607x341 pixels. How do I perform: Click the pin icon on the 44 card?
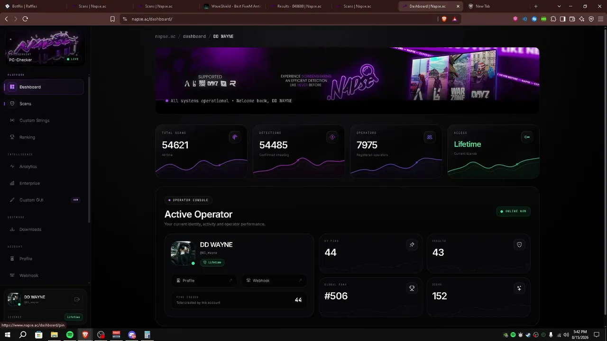click(412, 245)
